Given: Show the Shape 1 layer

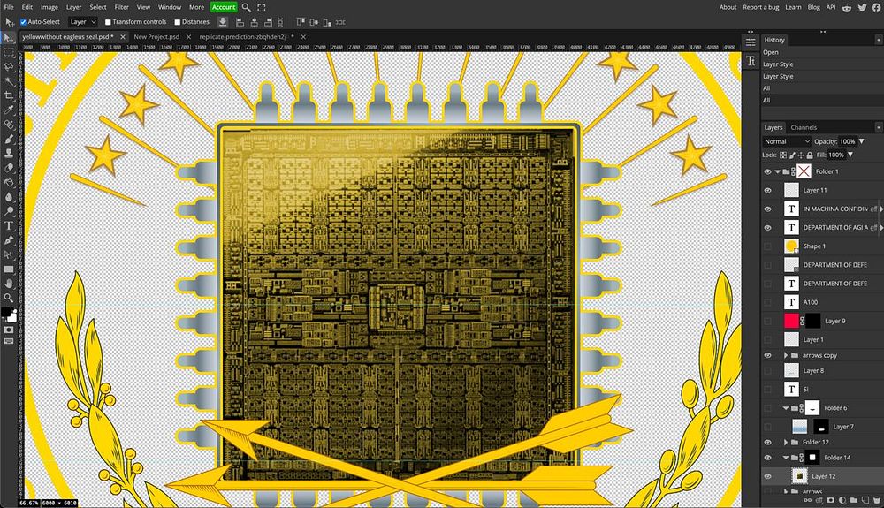Looking at the screenshot, I should click(767, 246).
